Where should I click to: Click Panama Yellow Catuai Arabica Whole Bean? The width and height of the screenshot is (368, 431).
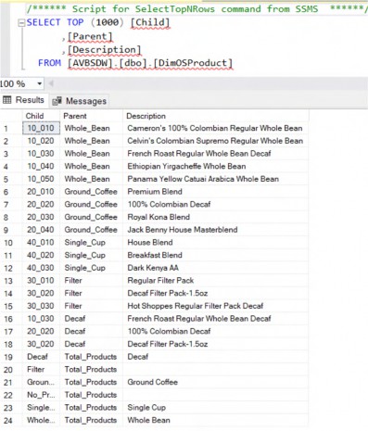(x=203, y=179)
